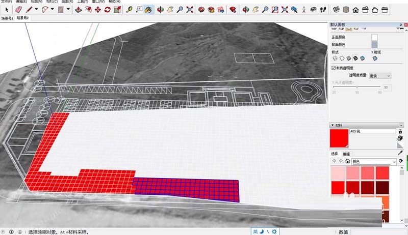Click the Previous view zoom icon
This screenshot has width=408, height=235.
click(x=294, y=10)
